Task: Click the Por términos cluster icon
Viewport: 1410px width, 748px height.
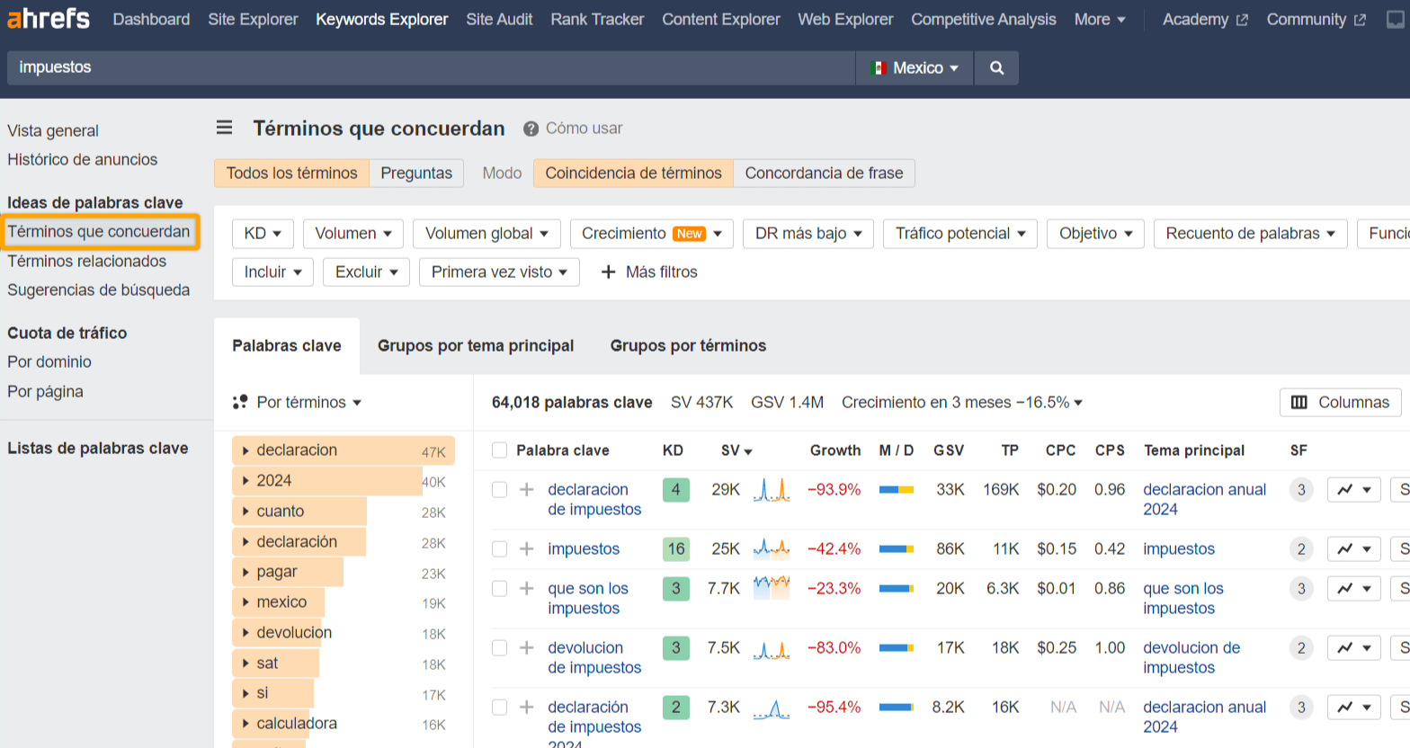Action: coord(240,402)
